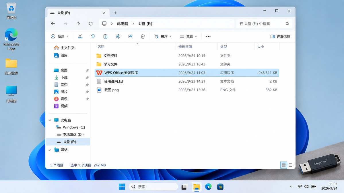Open the 新建 dropdown menu

pos(60,37)
